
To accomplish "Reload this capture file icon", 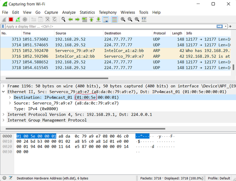I will (x=54, y=20).
